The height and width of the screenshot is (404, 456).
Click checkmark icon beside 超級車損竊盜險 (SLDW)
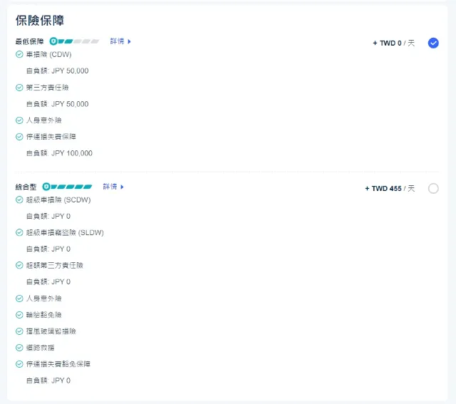coord(19,232)
